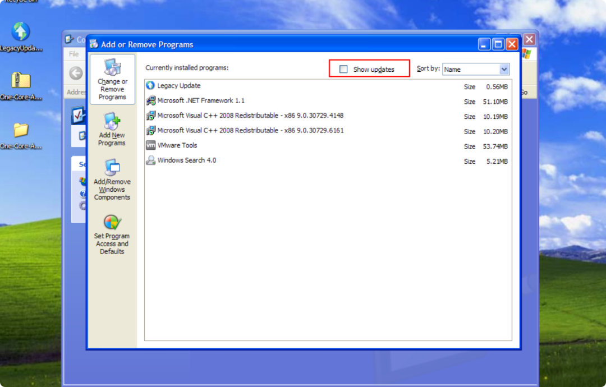This screenshot has width=606, height=387.
Task: Select the Windows Search 4.0 entry
Action: (187, 160)
